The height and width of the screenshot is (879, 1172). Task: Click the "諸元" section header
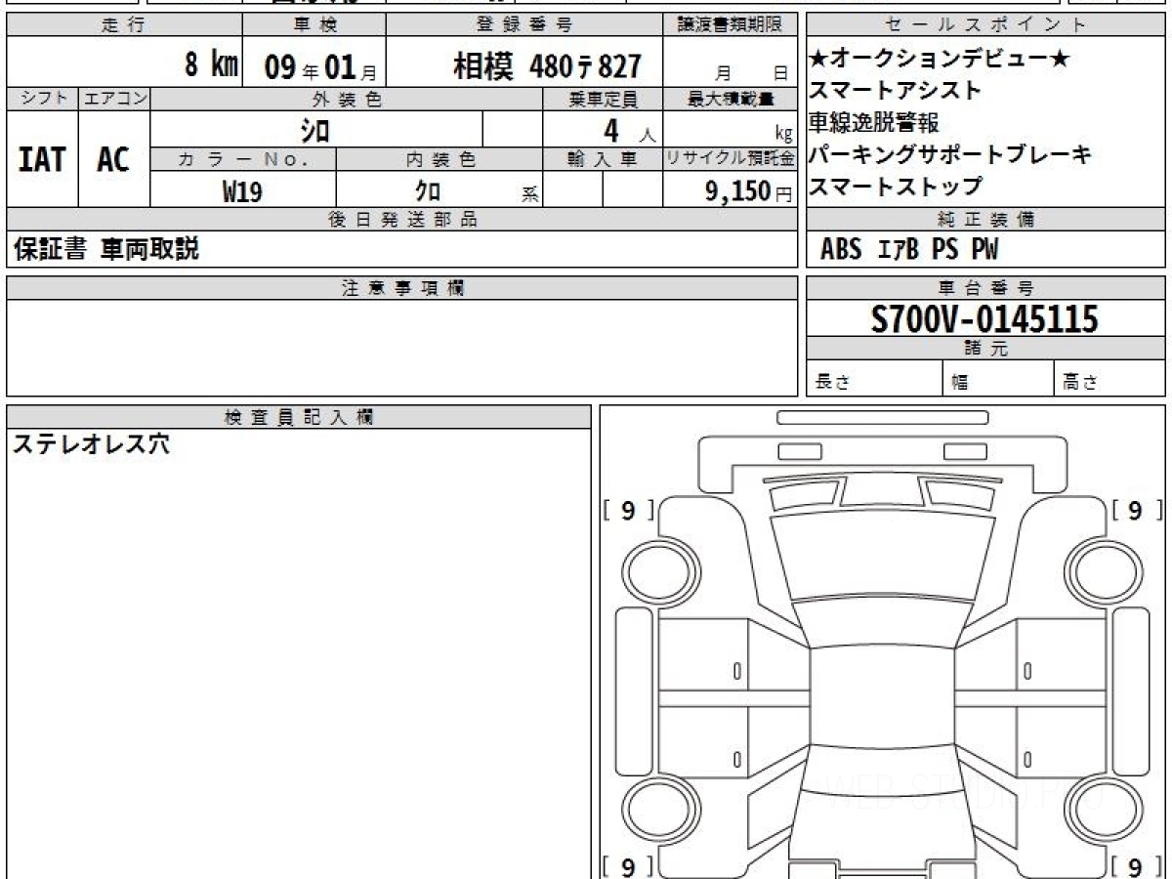[985, 349]
